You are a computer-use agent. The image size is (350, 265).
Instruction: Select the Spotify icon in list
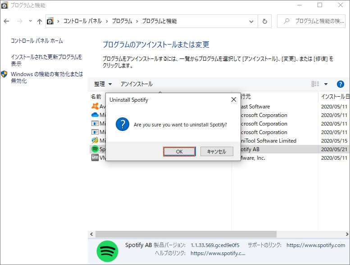(95, 149)
